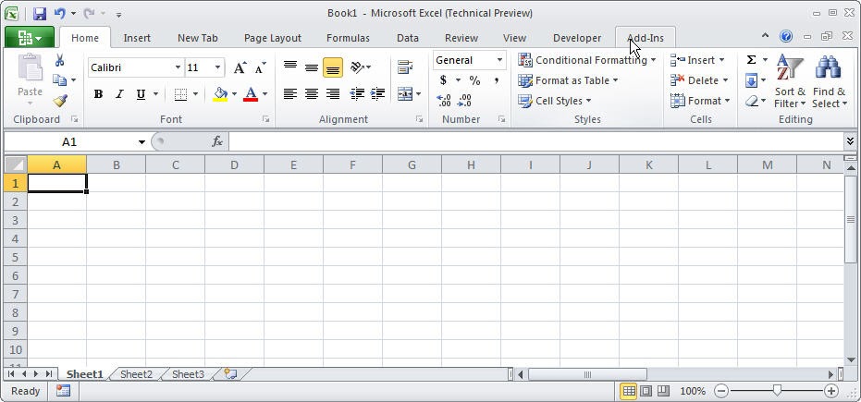This screenshot has height=402, width=861.
Task: Click the Paste clipboard icon
Action: pos(30,68)
